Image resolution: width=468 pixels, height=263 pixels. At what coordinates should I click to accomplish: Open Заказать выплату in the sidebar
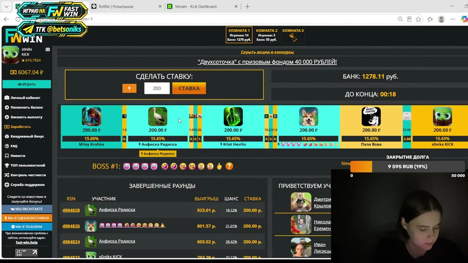tap(24, 117)
